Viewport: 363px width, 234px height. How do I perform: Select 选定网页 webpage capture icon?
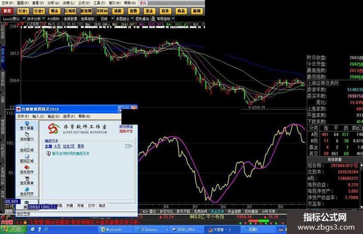click(27, 191)
